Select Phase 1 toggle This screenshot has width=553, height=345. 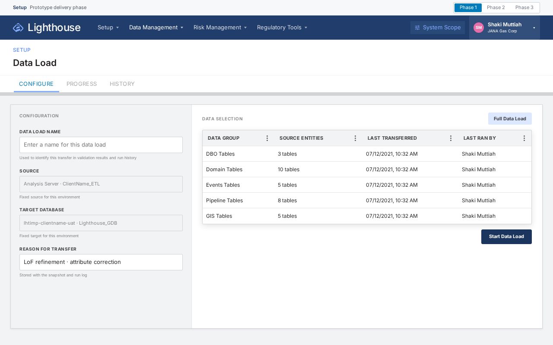[x=468, y=7]
